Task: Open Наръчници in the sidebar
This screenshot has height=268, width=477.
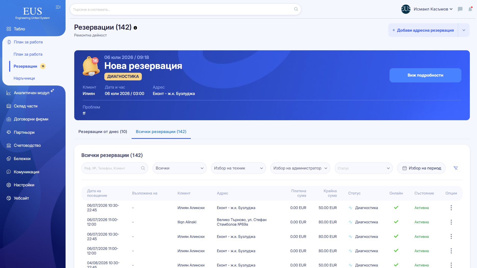Action: click(x=24, y=78)
